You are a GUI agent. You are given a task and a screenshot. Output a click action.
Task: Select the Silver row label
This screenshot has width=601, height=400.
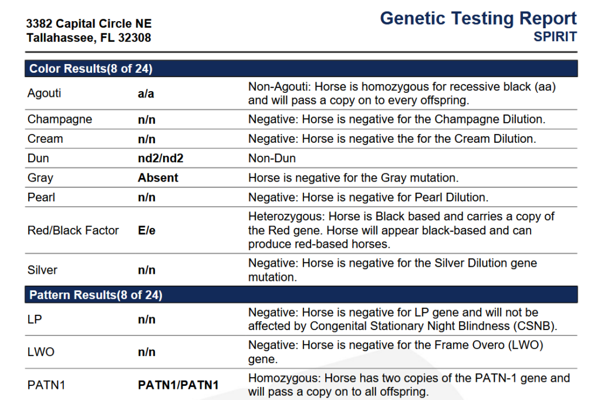(42, 270)
